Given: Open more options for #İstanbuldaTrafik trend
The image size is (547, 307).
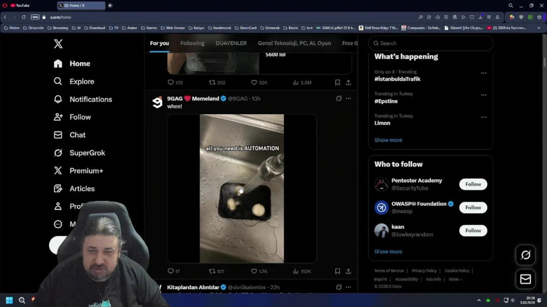Looking at the screenshot, I should pyautogui.click(x=484, y=73).
